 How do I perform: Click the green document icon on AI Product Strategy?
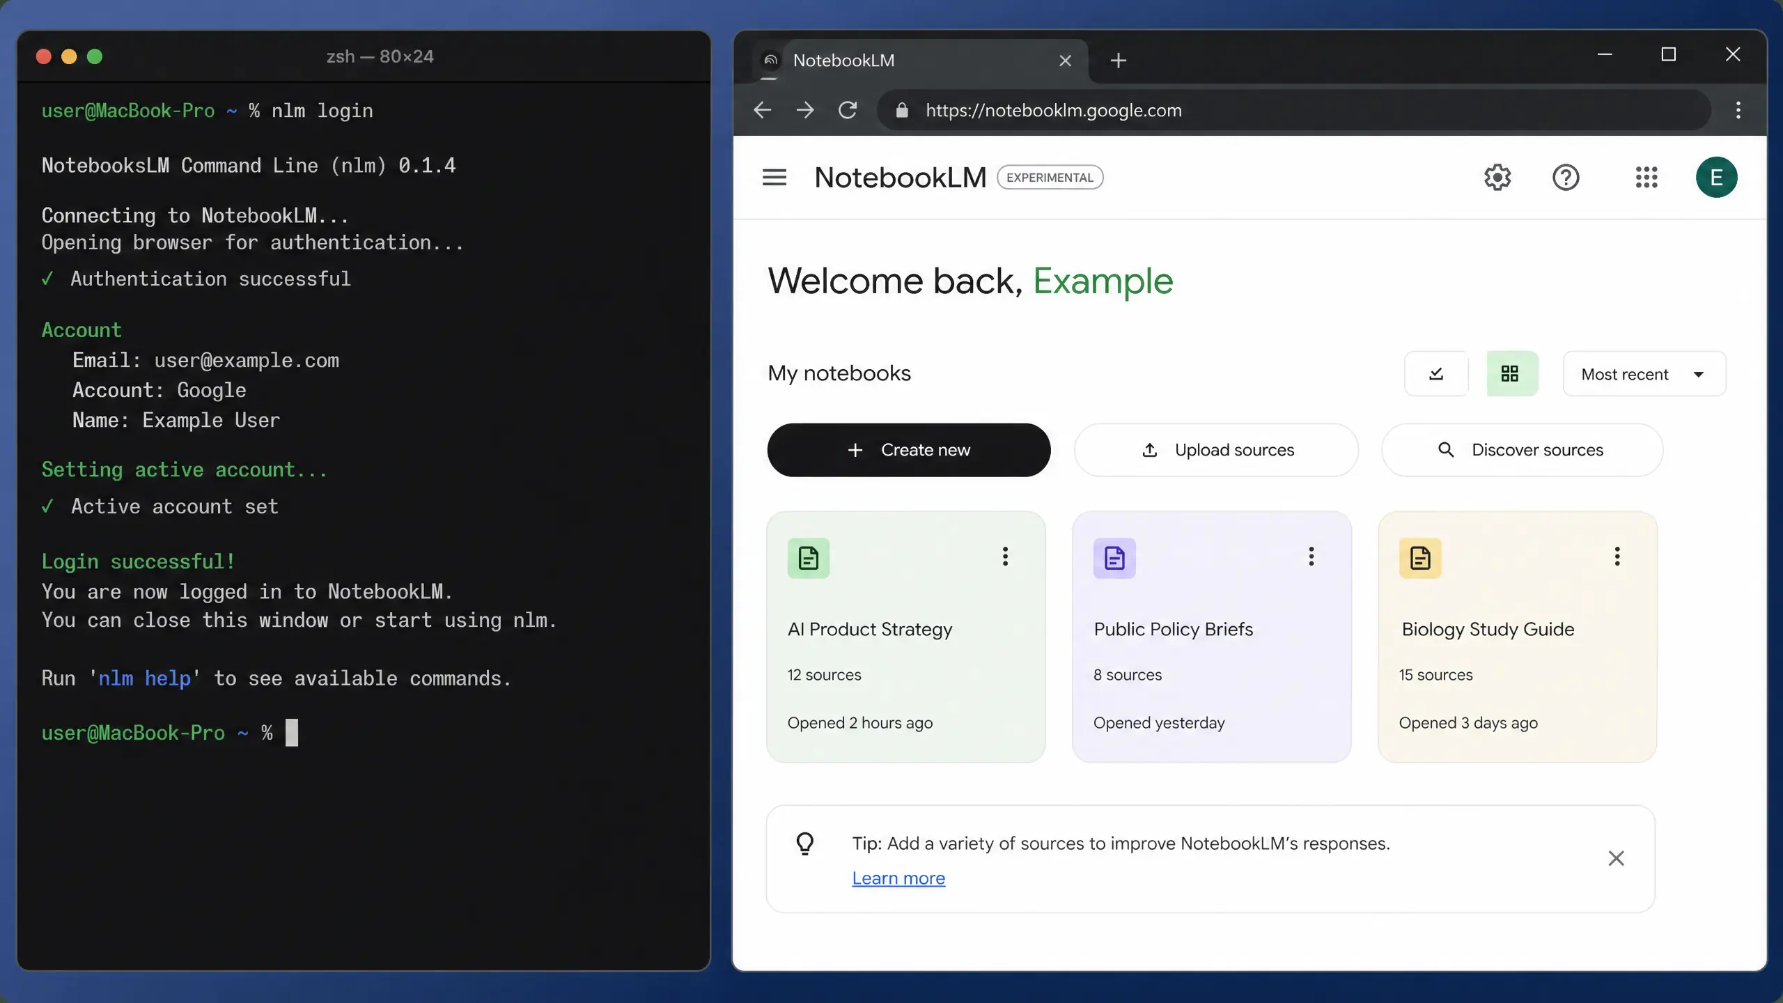coord(808,558)
